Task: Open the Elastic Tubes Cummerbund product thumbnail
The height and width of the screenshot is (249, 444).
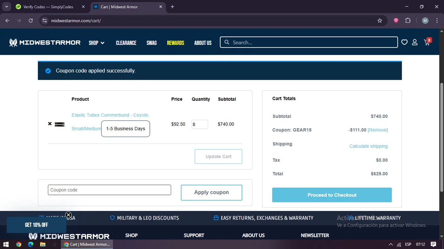Action: (x=59, y=124)
